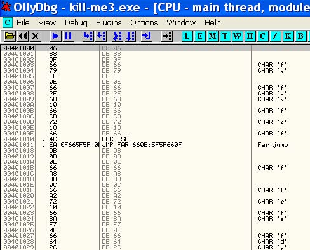Click hex bytes EA 0F665F5F

[74, 145]
